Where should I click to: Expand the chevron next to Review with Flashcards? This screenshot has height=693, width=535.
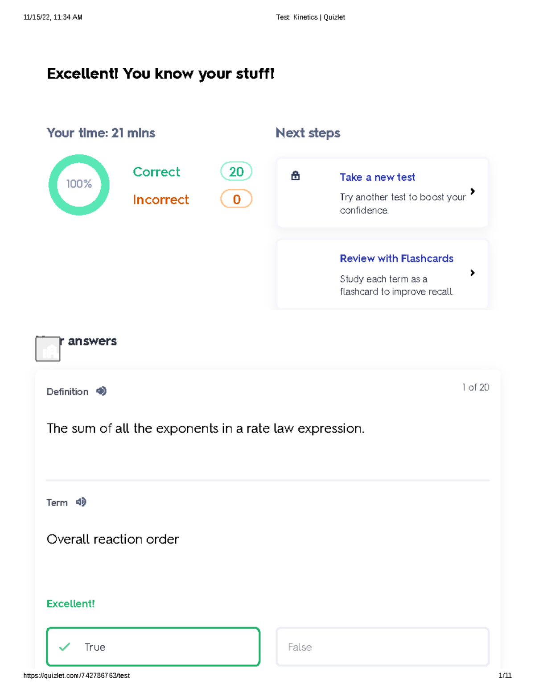tap(473, 273)
